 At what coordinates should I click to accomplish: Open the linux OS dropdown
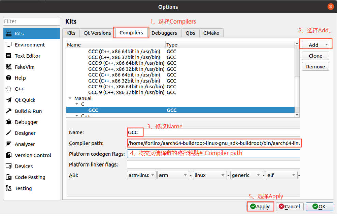[210, 175]
